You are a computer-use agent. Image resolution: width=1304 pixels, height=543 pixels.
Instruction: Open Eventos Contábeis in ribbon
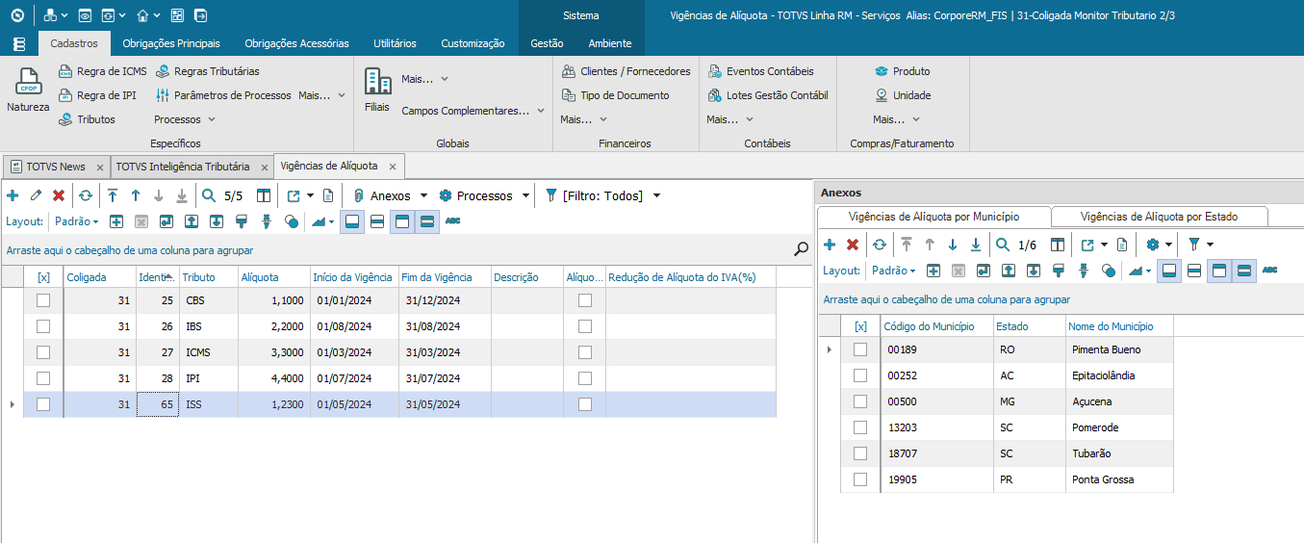760,71
